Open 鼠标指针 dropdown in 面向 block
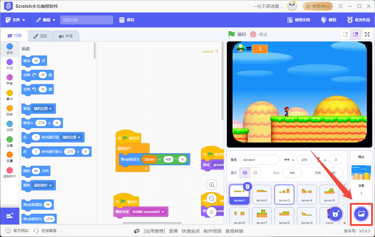The height and width of the screenshot is (237, 375). (x=43, y=185)
